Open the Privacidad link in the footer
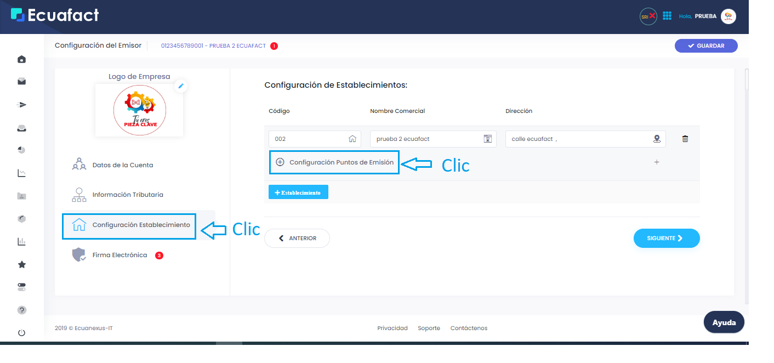 coord(392,327)
